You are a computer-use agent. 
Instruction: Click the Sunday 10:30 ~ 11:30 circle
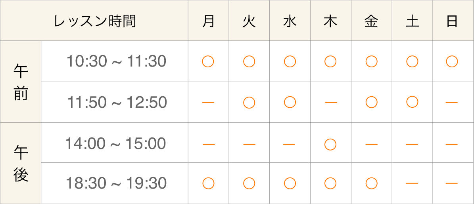click(x=452, y=61)
